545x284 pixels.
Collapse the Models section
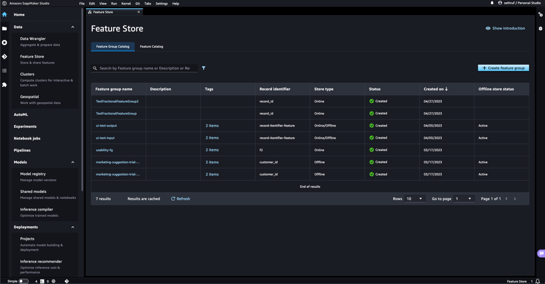72,162
